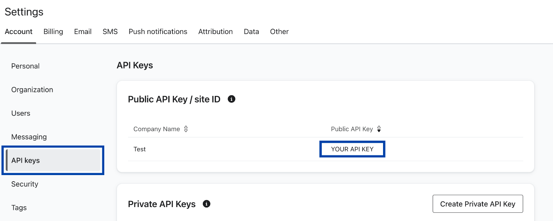The image size is (553, 221).
Task: Open Personal settings in sidebar
Action: [x=25, y=66]
